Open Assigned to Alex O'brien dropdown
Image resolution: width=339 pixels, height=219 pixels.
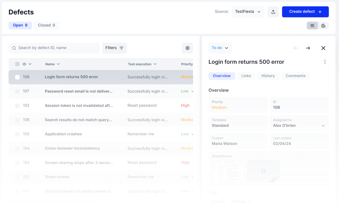coord(299,123)
